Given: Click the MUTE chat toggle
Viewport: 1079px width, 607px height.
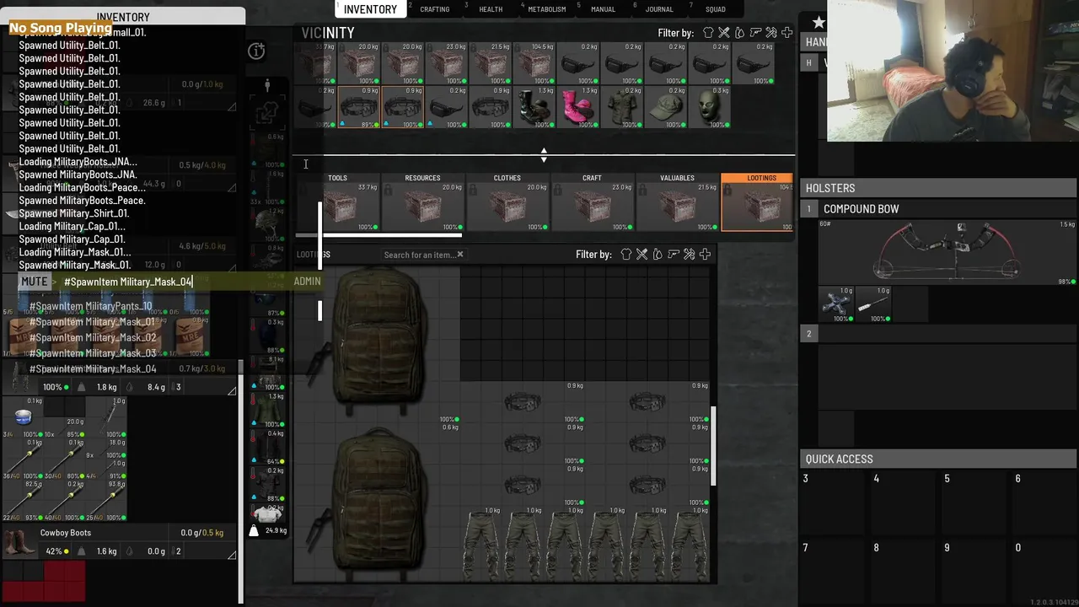Looking at the screenshot, I should [35, 282].
